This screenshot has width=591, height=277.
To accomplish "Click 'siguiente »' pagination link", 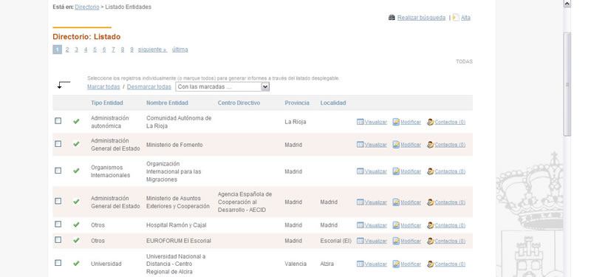I will point(153,49).
